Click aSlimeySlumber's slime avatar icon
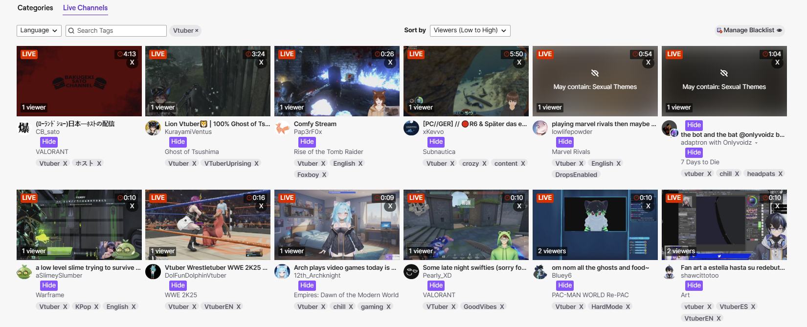807x327 pixels. point(24,272)
